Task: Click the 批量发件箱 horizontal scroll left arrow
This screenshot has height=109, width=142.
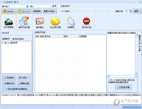Action: pos(108,76)
